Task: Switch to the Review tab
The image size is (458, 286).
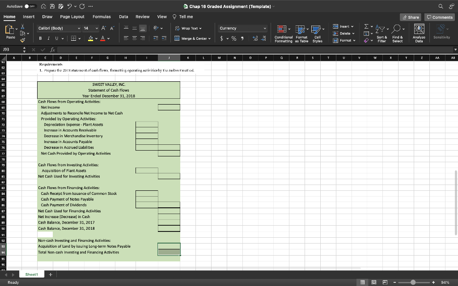Action: pos(143,17)
